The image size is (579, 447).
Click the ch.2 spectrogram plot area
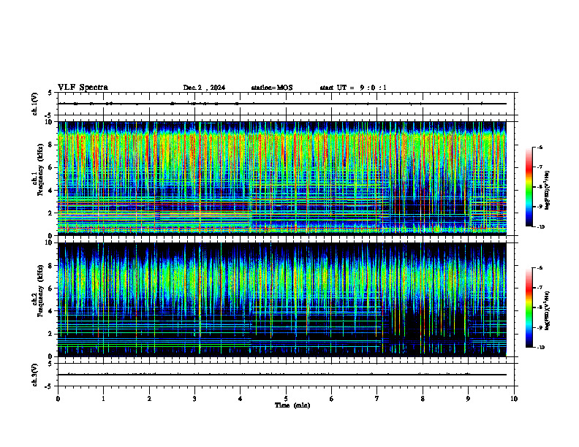tap(282, 299)
